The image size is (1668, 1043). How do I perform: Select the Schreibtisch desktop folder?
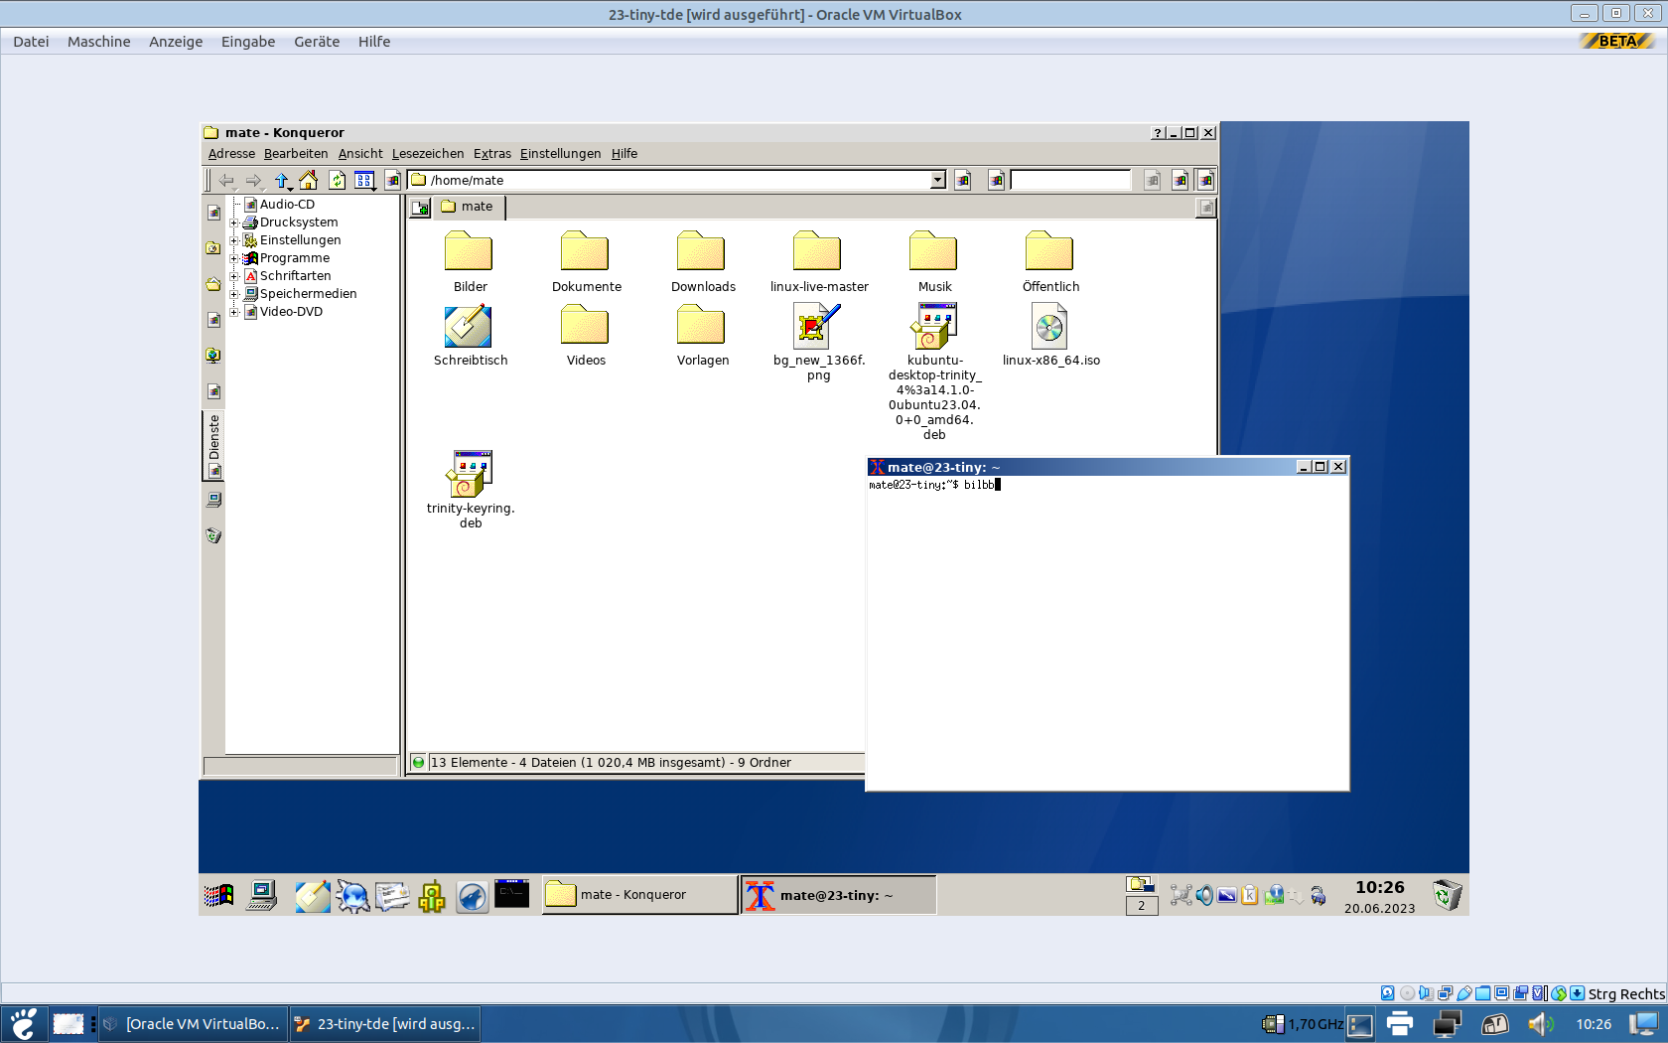click(x=471, y=336)
